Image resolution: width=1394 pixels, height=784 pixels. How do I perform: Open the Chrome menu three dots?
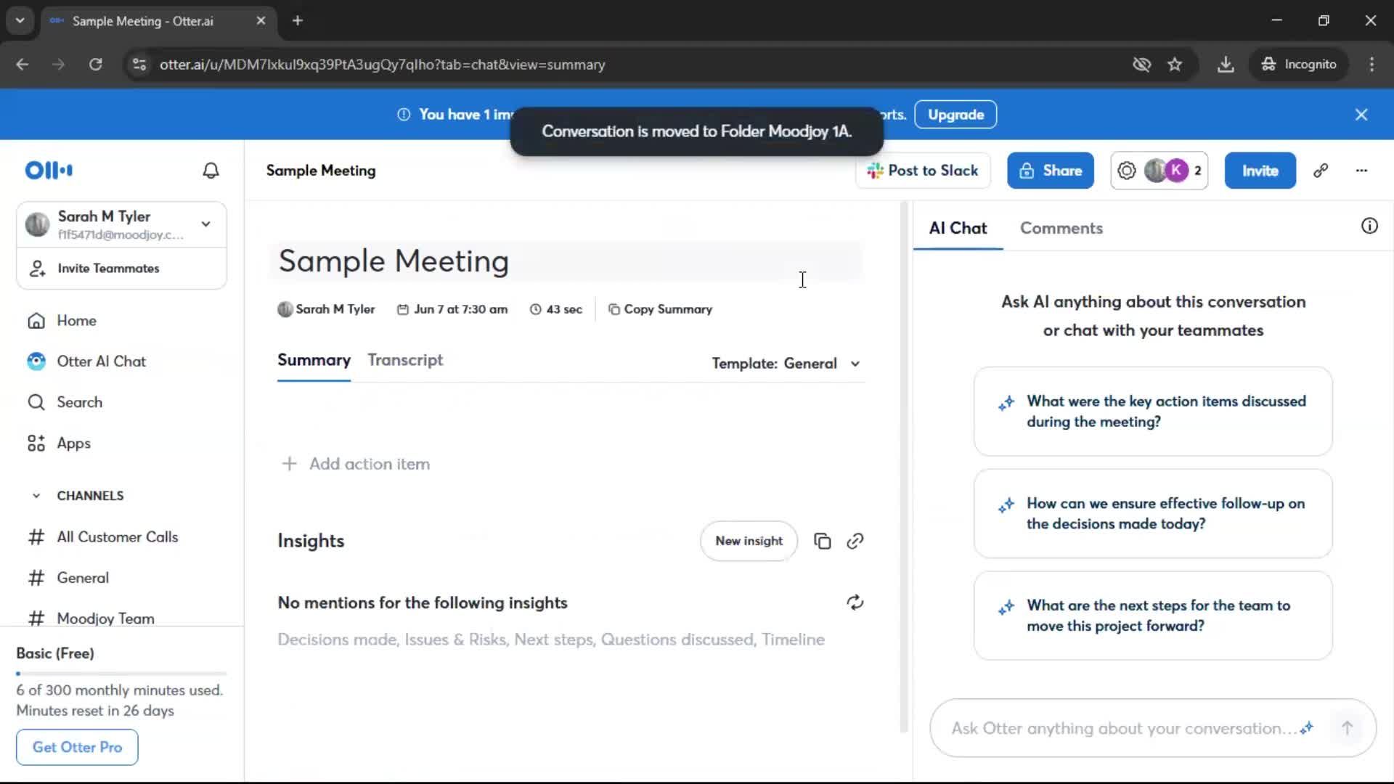pos(1371,65)
